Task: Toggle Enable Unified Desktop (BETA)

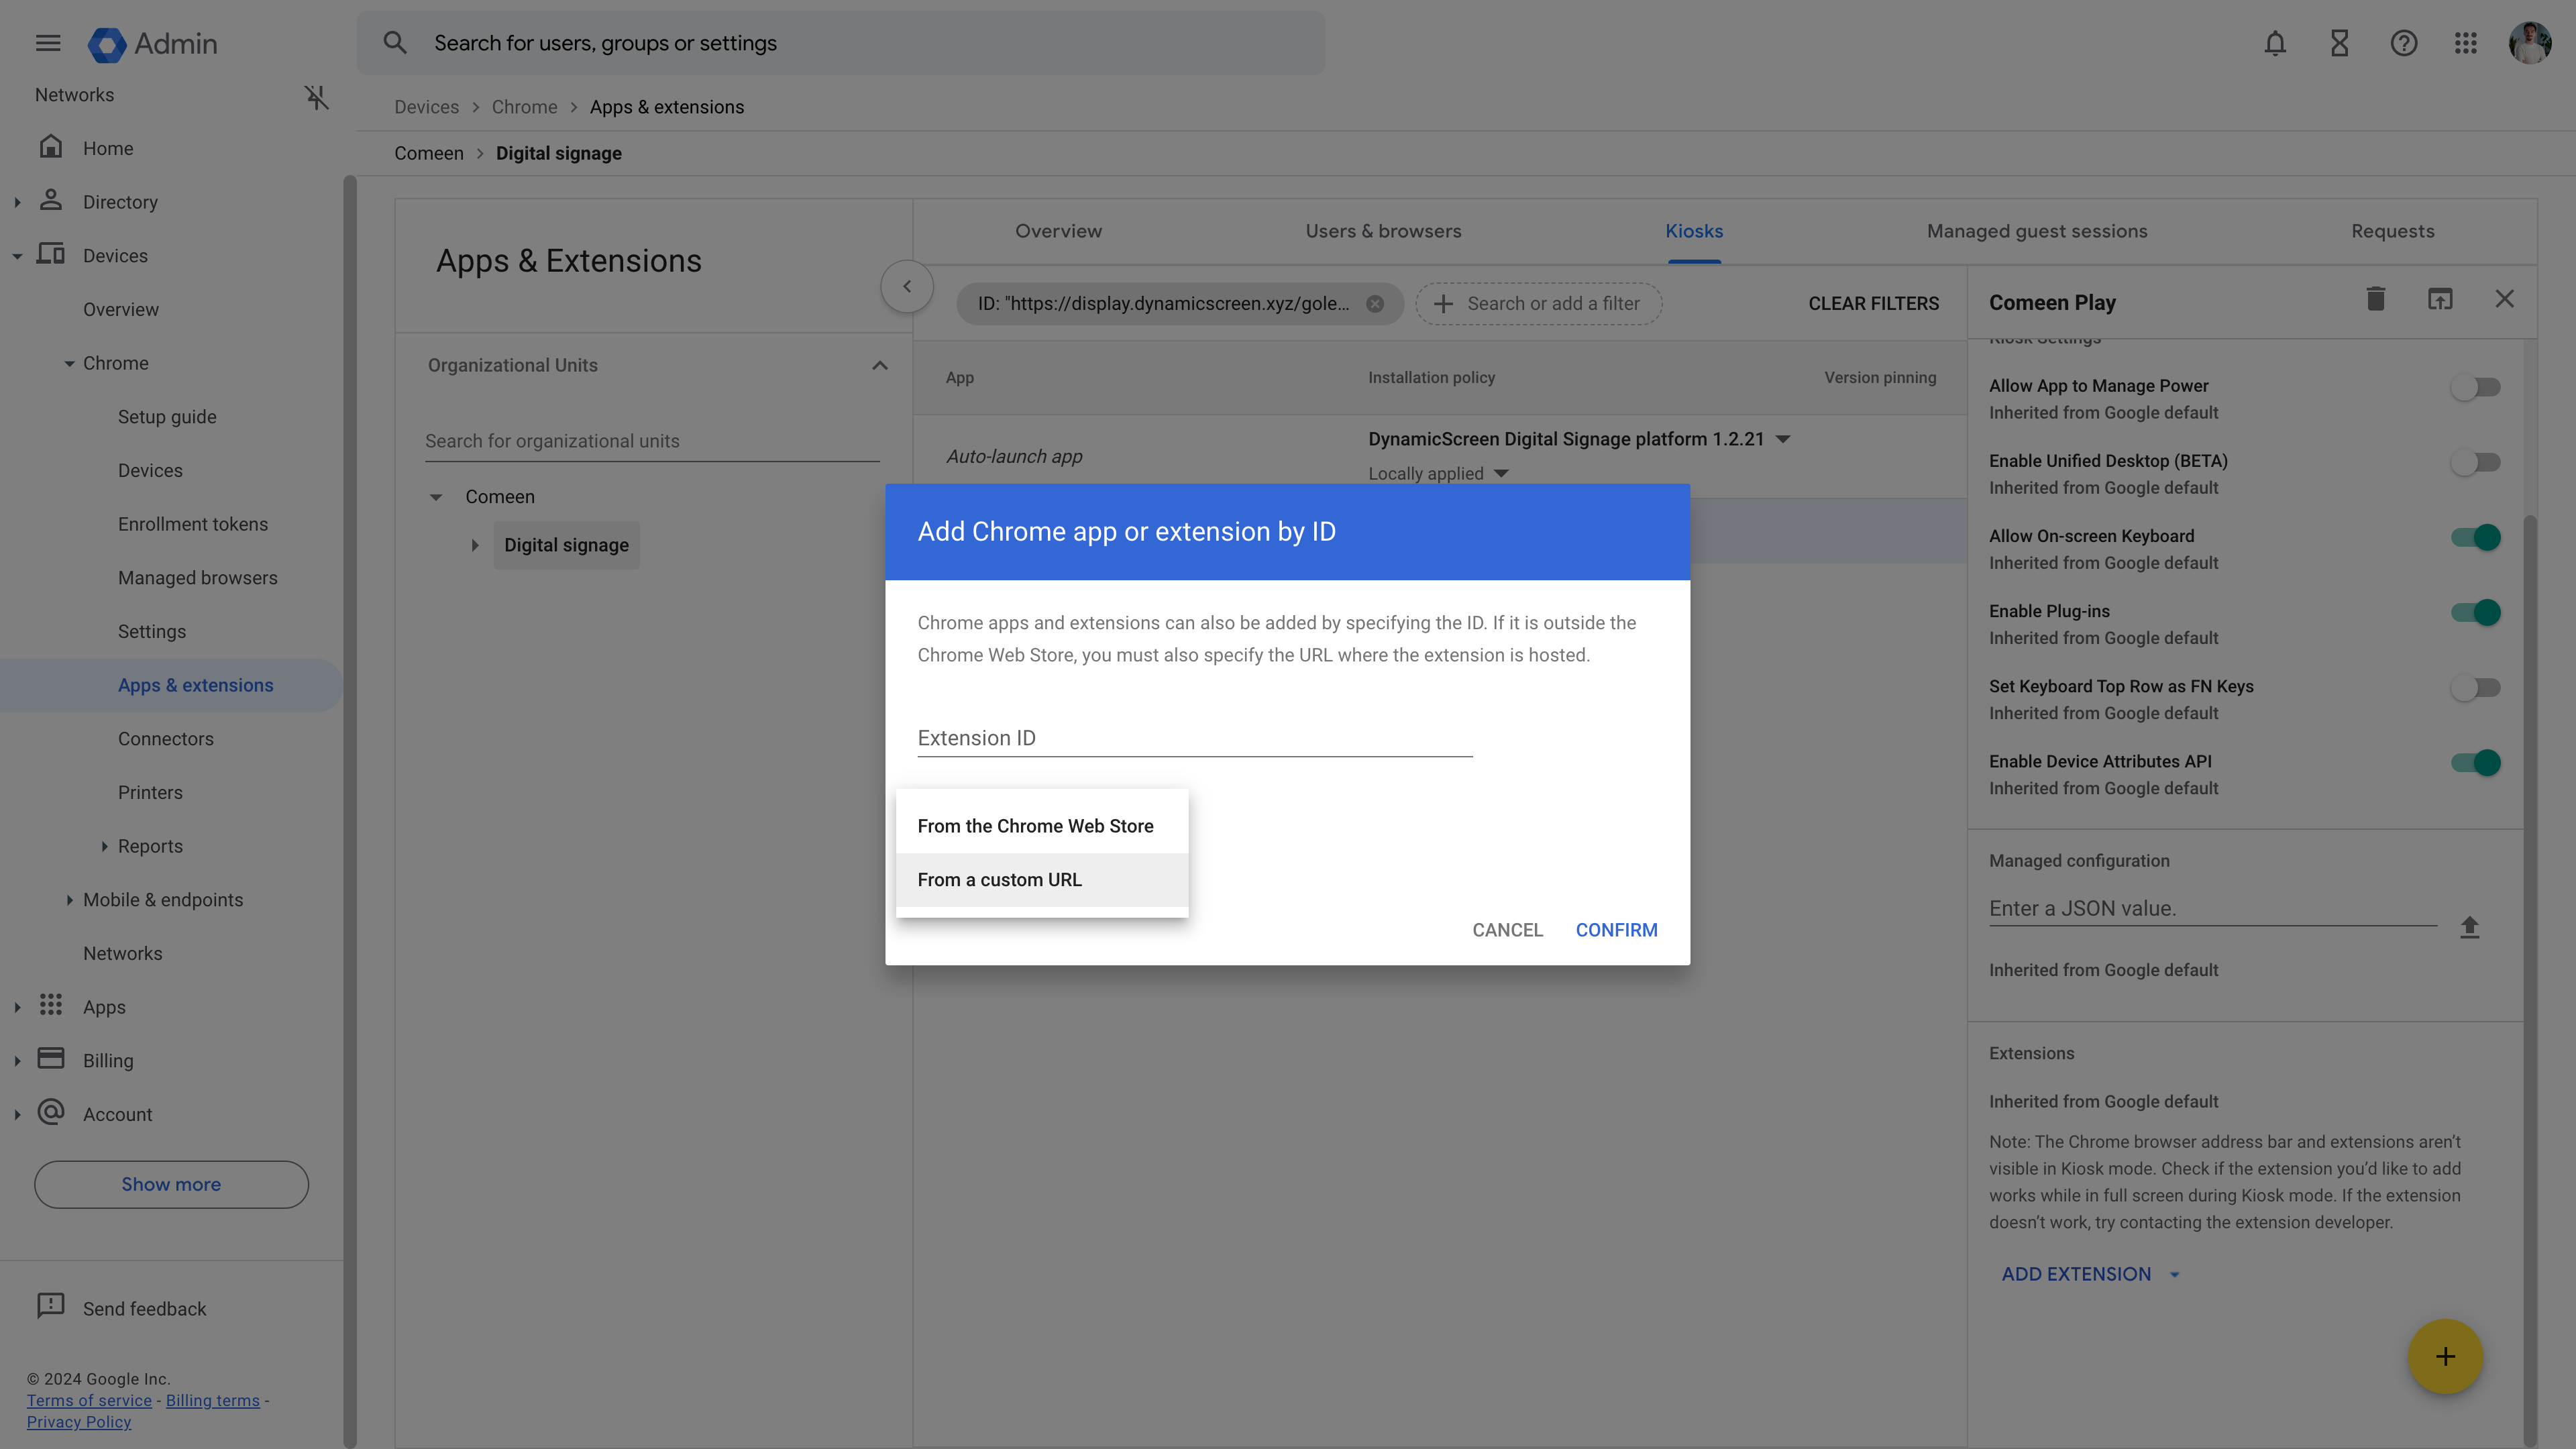Action: pos(2475,462)
